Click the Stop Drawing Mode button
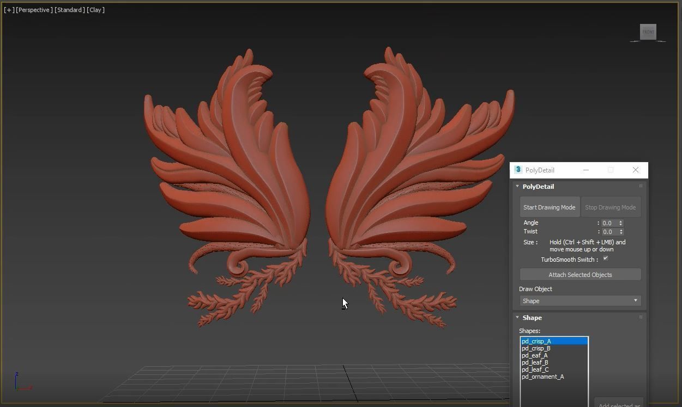 [611, 207]
